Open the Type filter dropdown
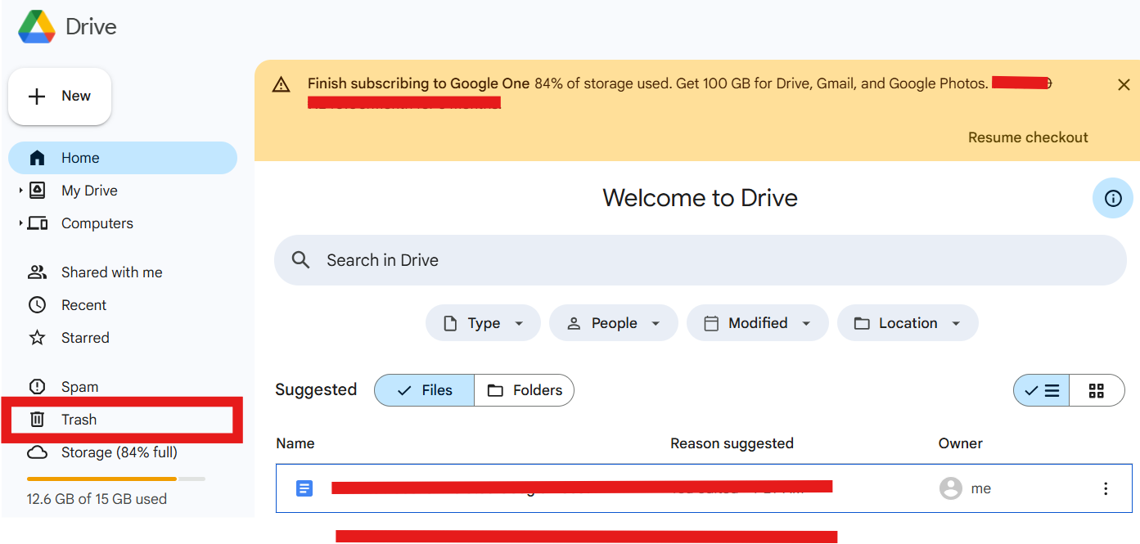 click(x=483, y=323)
